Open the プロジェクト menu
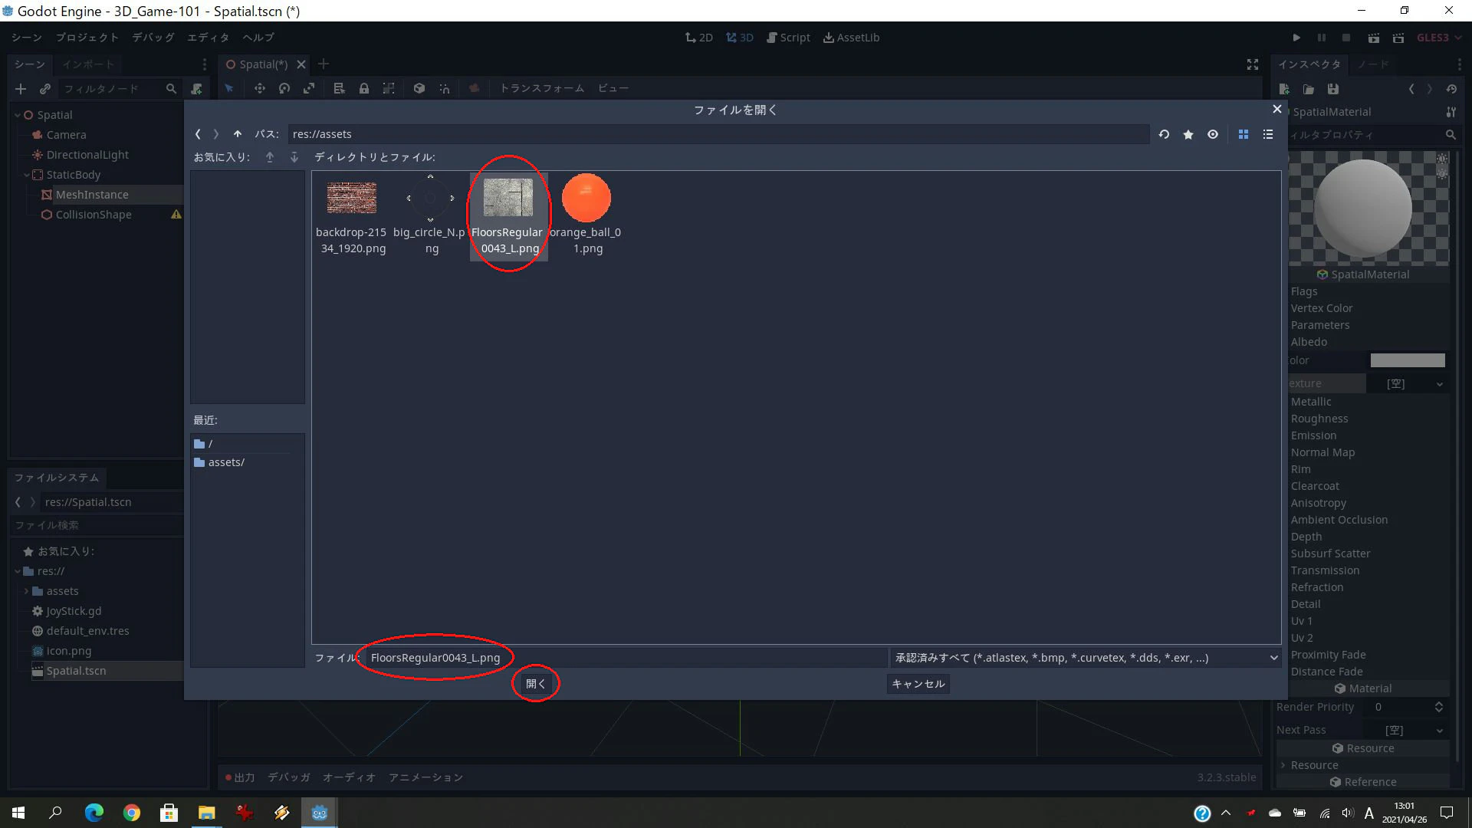This screenshot has width=1472, height=828. pyautogui.click(x=87, y=38)
